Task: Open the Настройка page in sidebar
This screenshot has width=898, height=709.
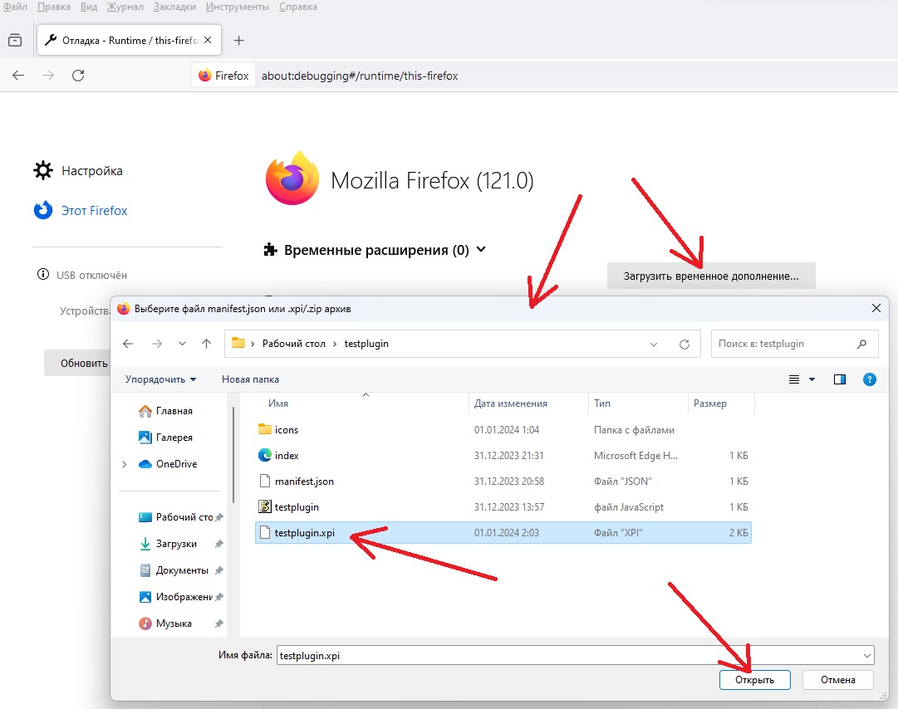Action: [78, 170]
